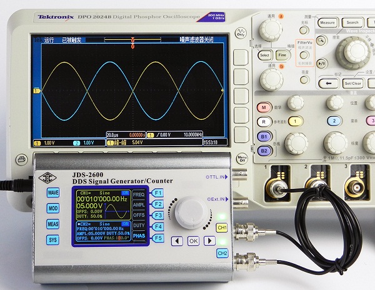Push the Set/Clear mark button
375x290 pixels.
pyautogui.click(x=352, y=84)
